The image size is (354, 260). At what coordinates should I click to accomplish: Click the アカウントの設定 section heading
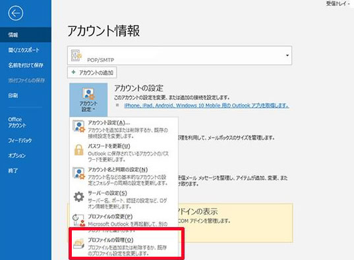click(138, 88)
